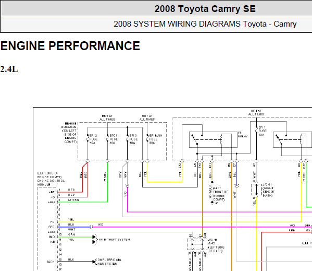The height and width of the screenshot is (271, 312).
Task: Click the J/C 41 & 42 left side of dash connector
Action: coord(197,244)
